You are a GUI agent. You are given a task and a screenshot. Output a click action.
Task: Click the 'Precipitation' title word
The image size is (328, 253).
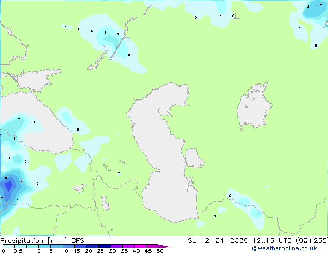(x=22, y=241)
